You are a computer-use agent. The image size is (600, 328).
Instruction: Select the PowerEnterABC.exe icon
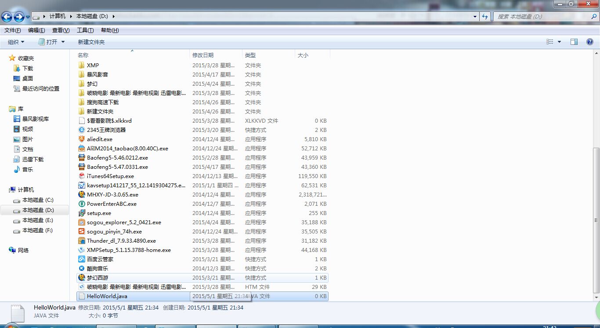81,204
